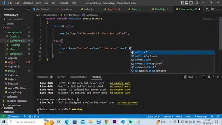
Task: Open the Go menu
Action: tap(46, 3)
